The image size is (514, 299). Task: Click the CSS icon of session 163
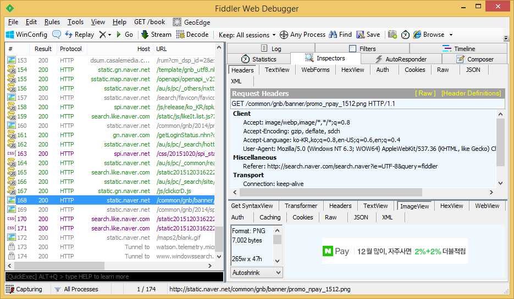(12, 154)
